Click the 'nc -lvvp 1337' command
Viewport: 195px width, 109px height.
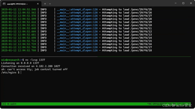coord(35,60)
